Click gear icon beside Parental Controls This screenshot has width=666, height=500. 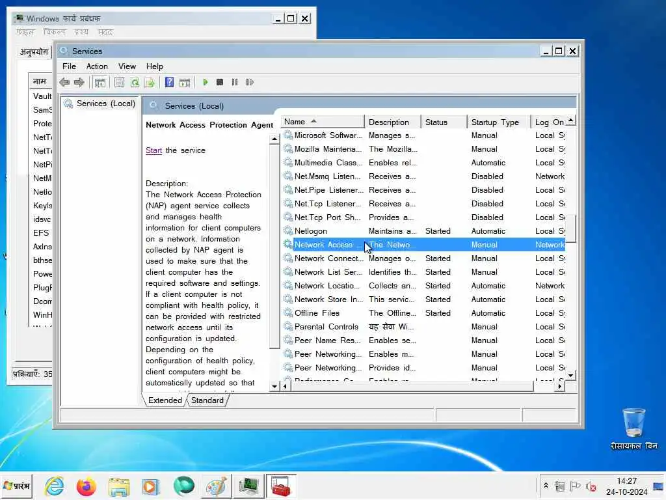coord(288,326)
